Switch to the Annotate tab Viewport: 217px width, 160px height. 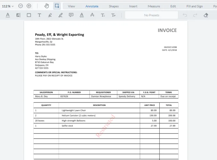92,6
